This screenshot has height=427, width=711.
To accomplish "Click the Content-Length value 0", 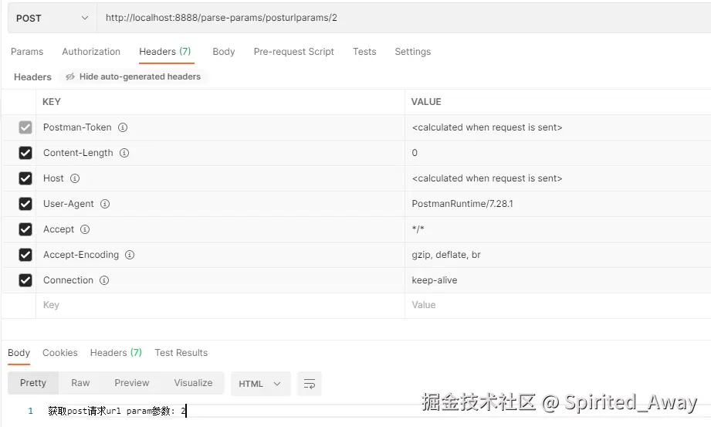I will [x=415, y=153].
